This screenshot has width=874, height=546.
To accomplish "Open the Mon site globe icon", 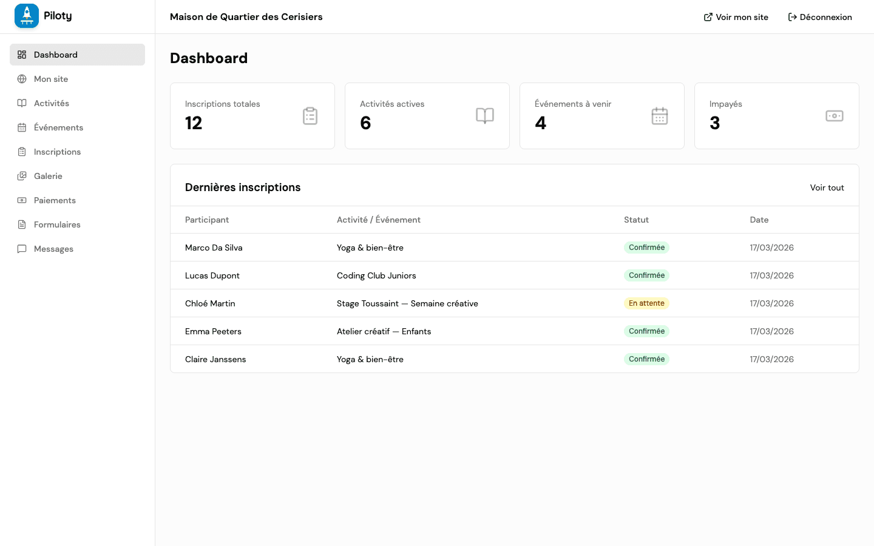I will pyautogui.click(x=22, y=79).
